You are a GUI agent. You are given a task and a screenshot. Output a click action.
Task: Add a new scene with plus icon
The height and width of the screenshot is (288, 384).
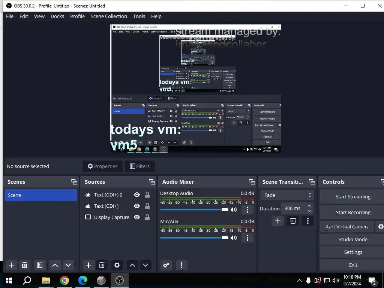tap(11, 265)
